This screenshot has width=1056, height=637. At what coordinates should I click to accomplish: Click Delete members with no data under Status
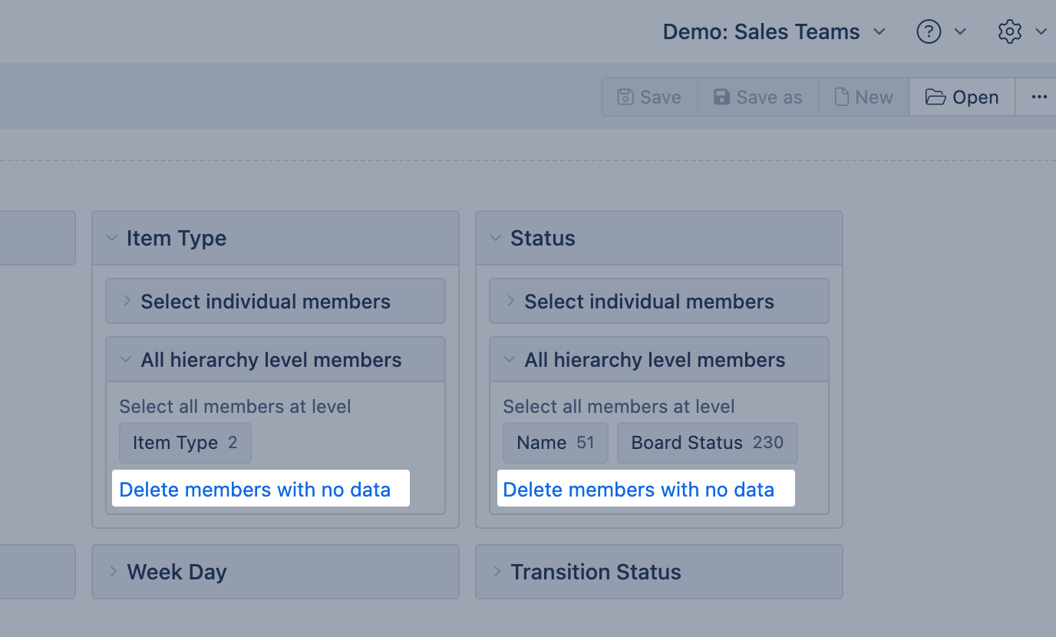[639, 490]
